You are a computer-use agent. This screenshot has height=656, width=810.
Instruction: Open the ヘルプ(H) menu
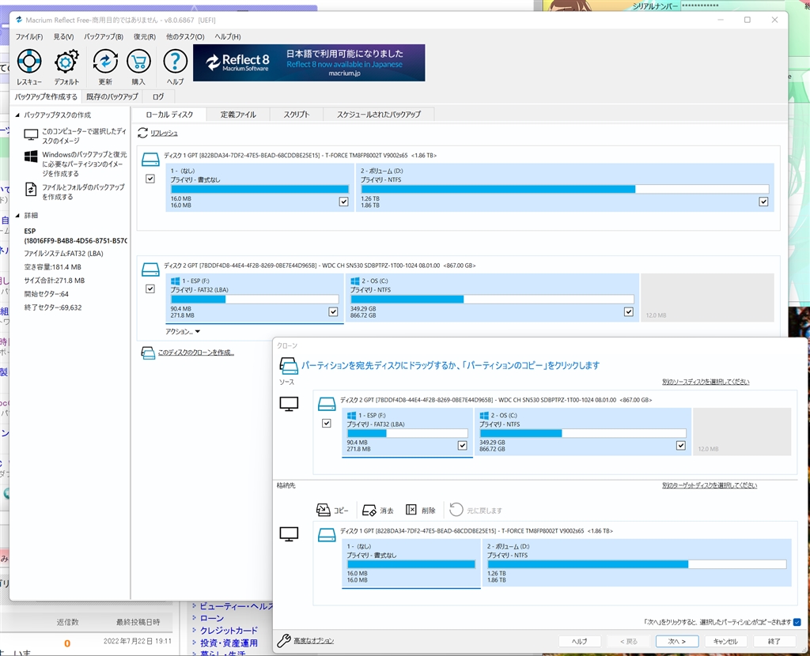coord(227,36)
